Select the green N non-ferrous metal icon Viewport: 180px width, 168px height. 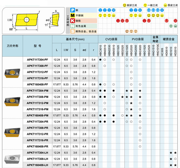tap(73, 26)
